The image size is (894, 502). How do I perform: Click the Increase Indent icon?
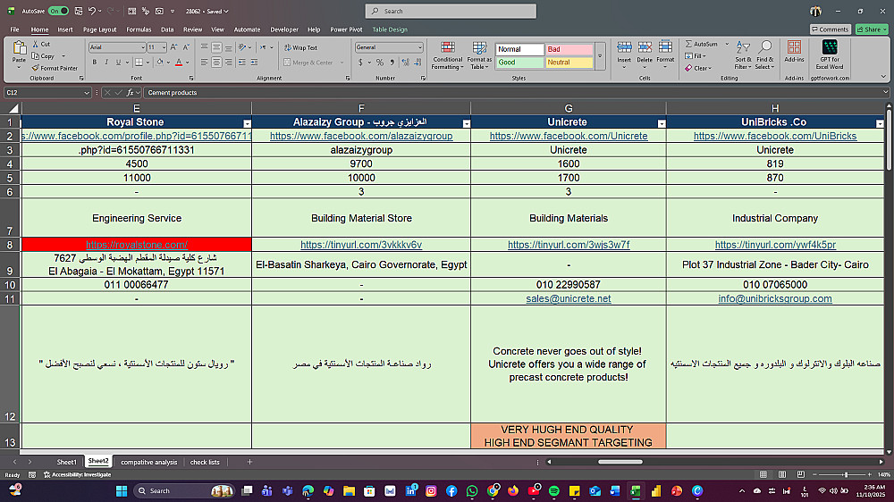click(x=254, y=63)
